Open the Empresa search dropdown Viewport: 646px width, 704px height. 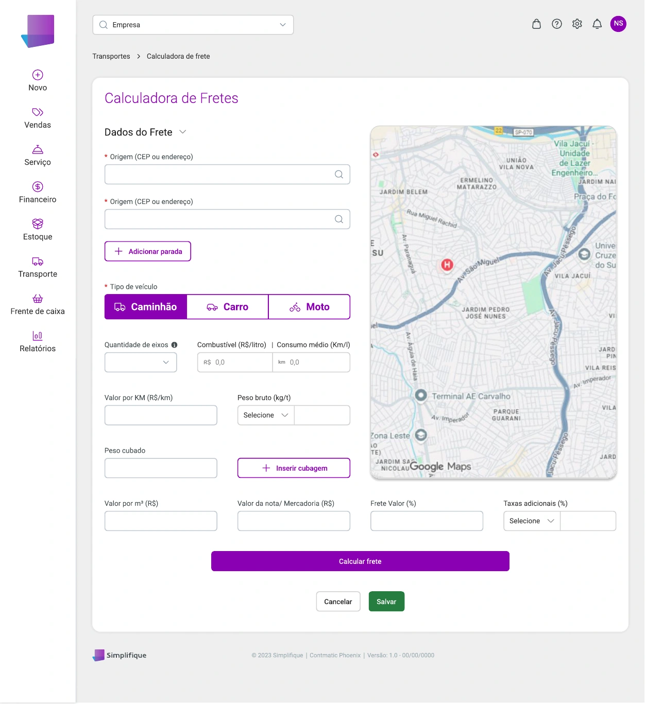(x=193, y=25)
